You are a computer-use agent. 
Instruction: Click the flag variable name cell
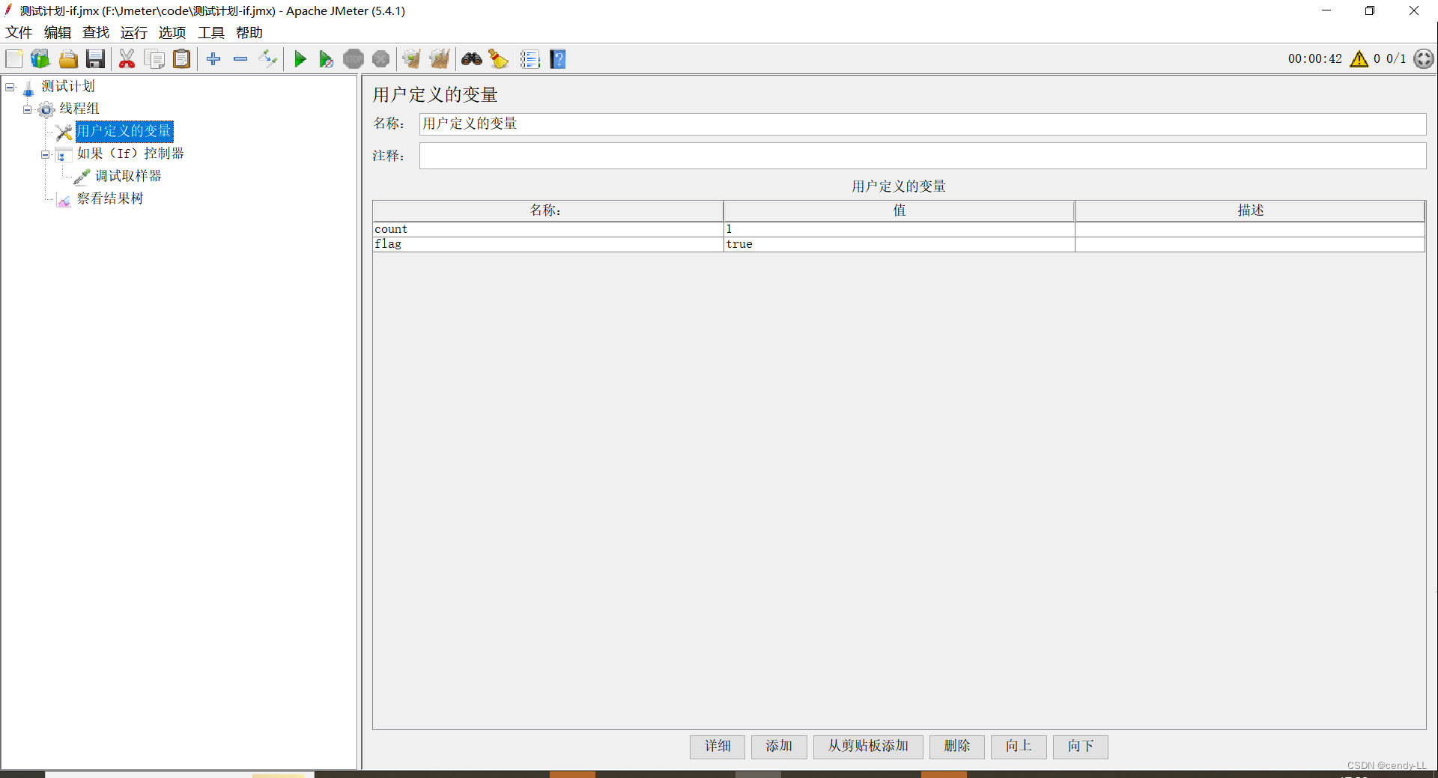coord(548,244)
